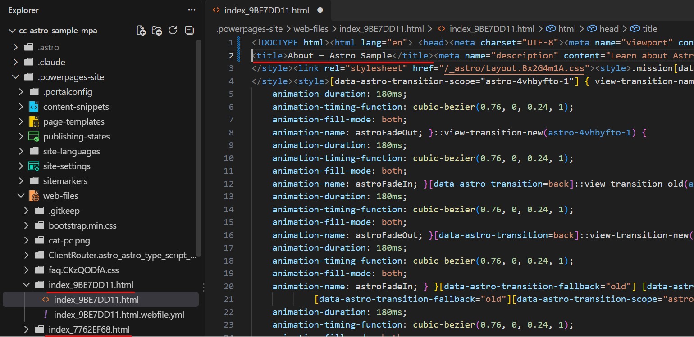Viewport: 694px width, 337px height.
Task: Click the content-snippets folder icon
Action: 34,107
